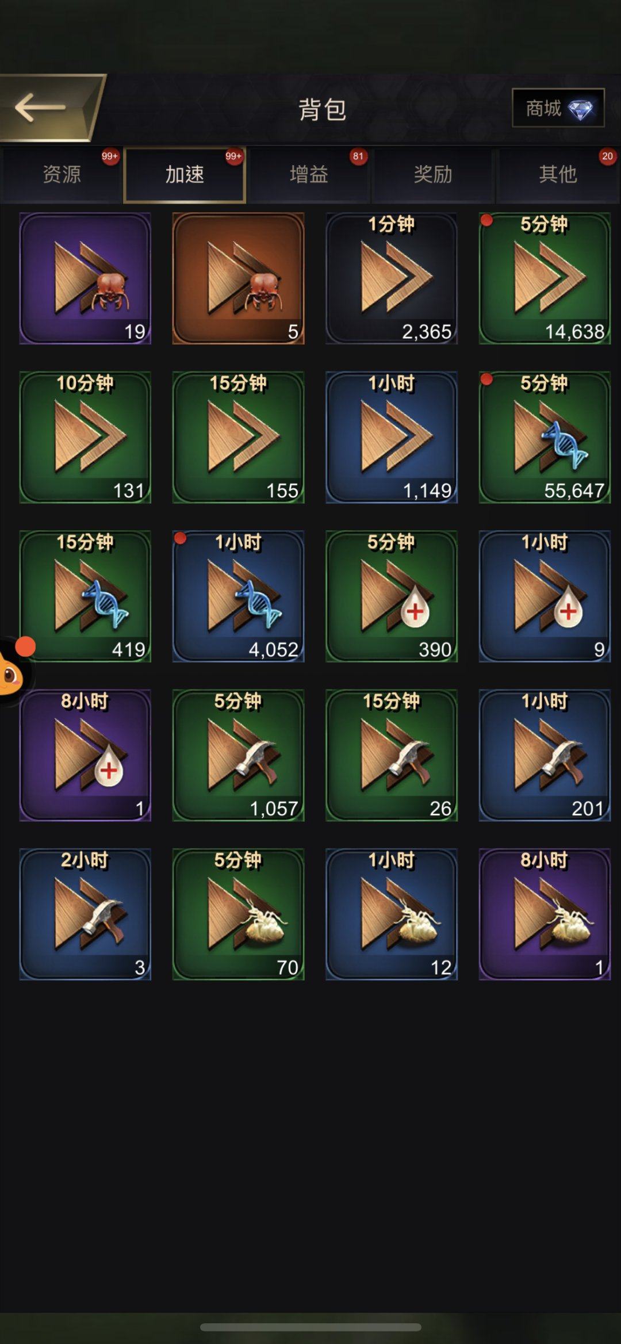Select the 5分钟 hammer speedup with 1,057
Screen dimensions: 621x1344
click(x=238, y=755)
